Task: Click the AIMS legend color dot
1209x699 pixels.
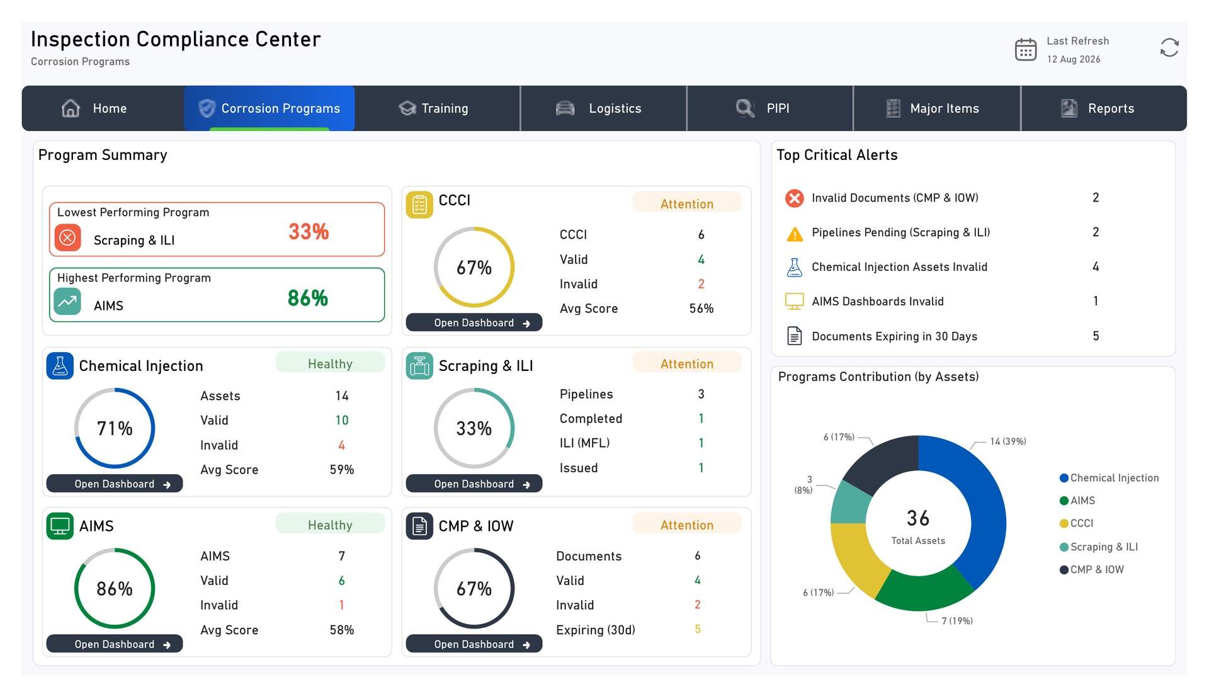Action: point(1064,501)
